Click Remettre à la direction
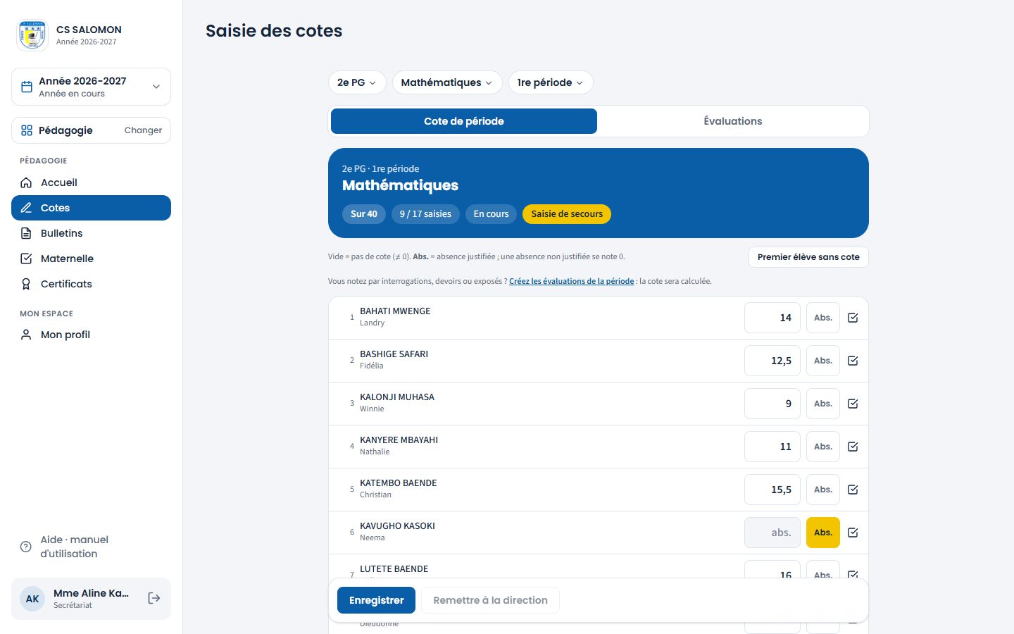Viewport: 1014px width, 634px height. [490, 600]
